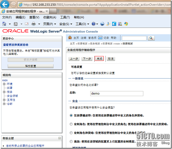Open the print dropdown arrow

click(x=39, y=24)
